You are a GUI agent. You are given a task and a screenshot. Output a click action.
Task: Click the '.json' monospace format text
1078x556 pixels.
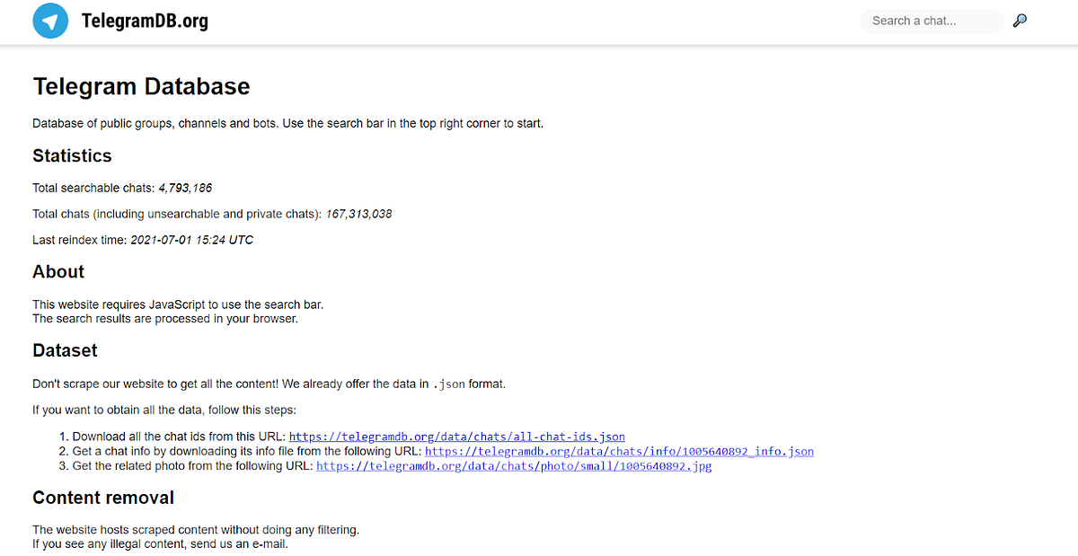click(x=448, y=384)
